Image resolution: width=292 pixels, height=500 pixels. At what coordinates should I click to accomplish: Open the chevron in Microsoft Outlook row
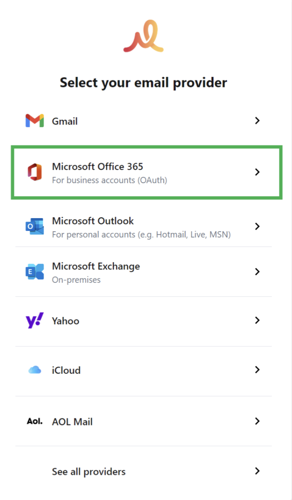[257, 226]
